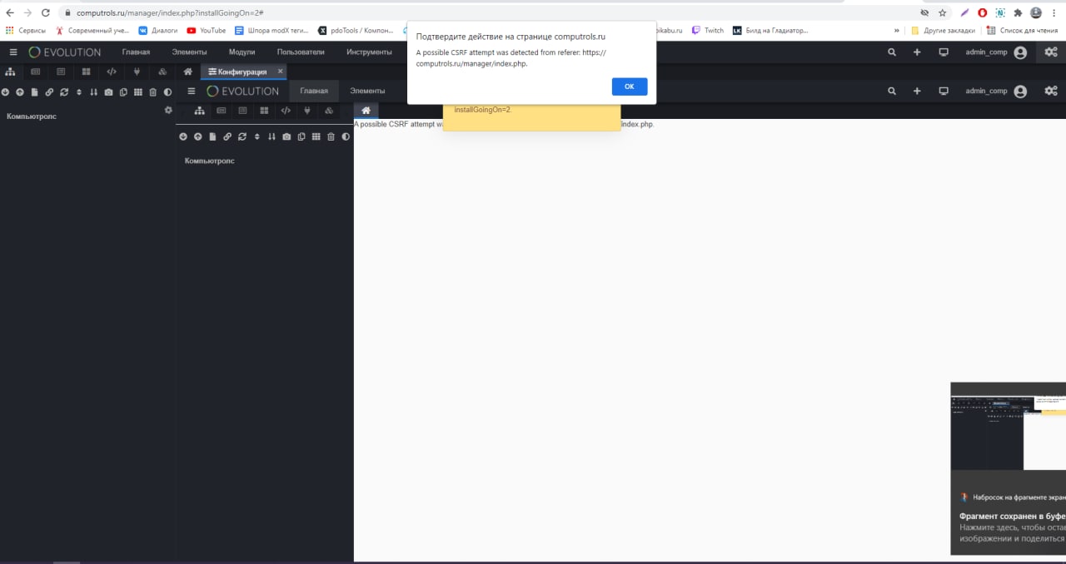Image resolution: width=1066 pixels, height=564 pixels.
Task: Click plus new-item icon in nested inner bar
Action: pos(917,91)
